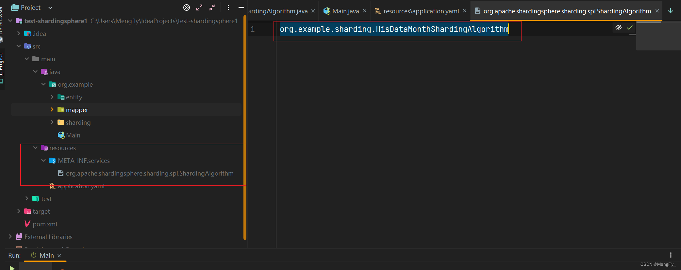The height and width of the screenshot is (270, 681).
Task: Collapse the src folder
Action: (x=19, y=46)
